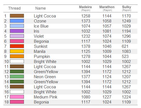Viewport: 141px width, 108px height.
Task: Click Sulky code 621 for Sunkist
Action: (x=125, y=46)
